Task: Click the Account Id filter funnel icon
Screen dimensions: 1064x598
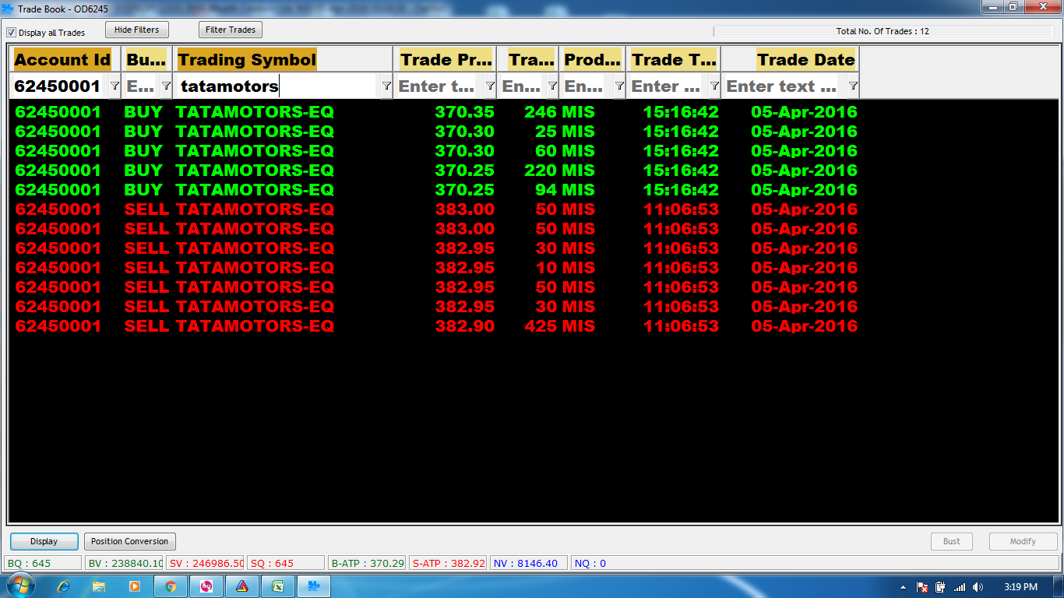Action: point(115,86)
